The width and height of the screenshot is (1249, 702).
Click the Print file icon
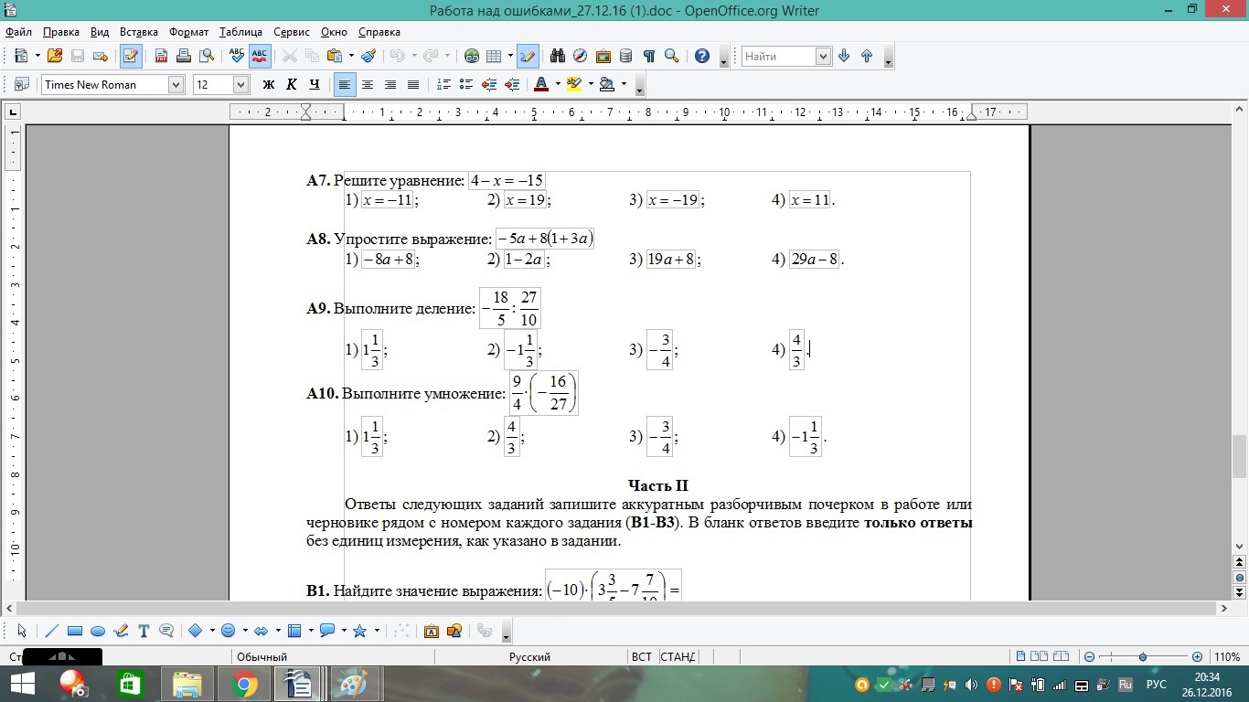184,56
